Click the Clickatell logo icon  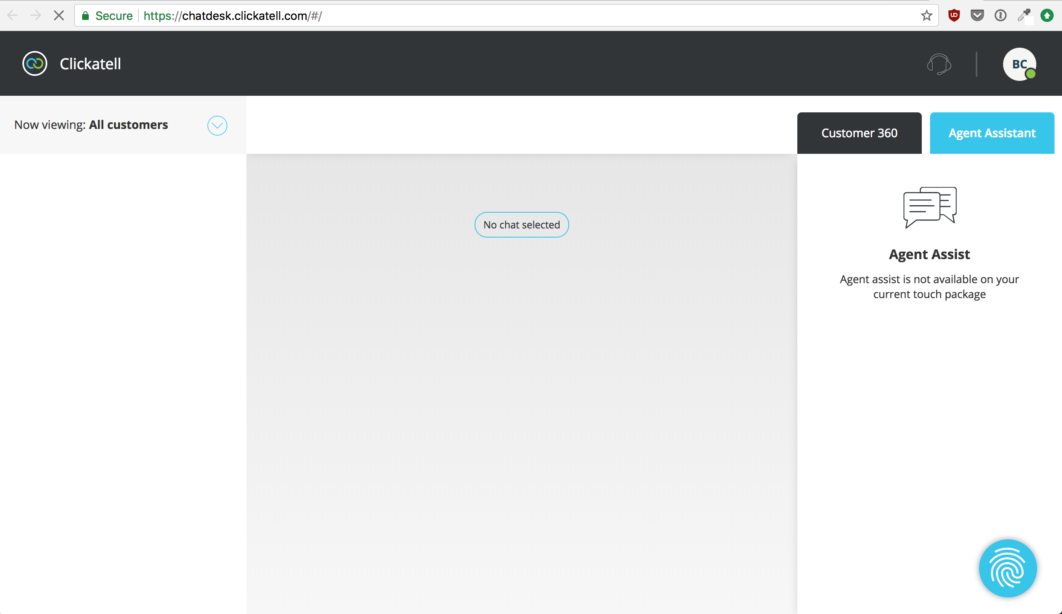click(34, 63)
